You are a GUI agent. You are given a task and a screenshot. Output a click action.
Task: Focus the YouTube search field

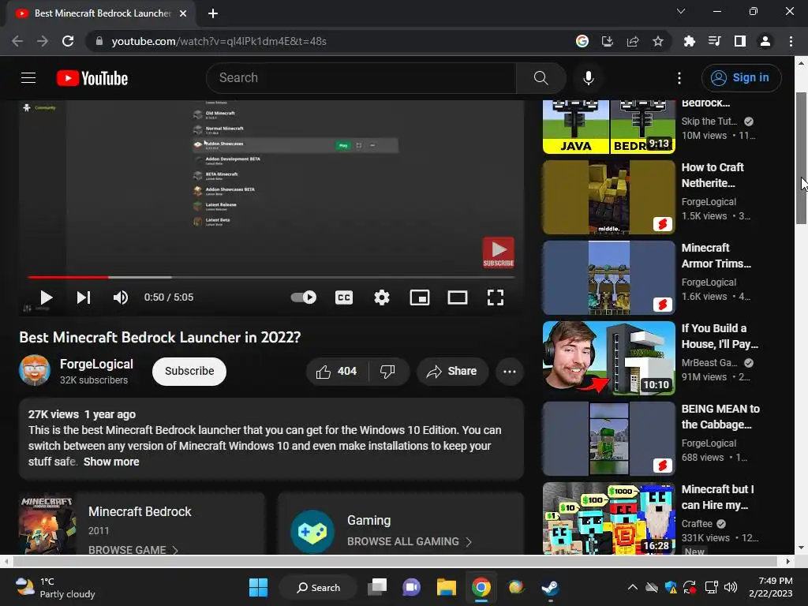pos(361,78)
